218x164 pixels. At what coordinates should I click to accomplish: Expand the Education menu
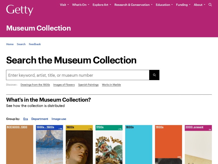[x=164, y=5]
